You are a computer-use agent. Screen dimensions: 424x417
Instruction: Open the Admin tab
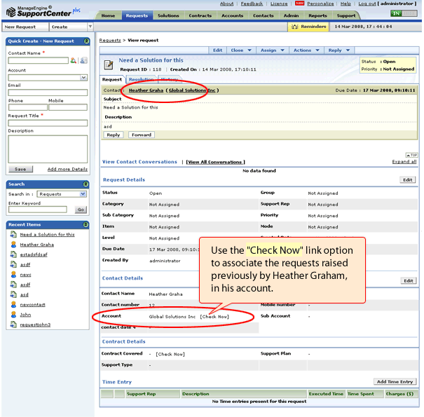point(292,15)
